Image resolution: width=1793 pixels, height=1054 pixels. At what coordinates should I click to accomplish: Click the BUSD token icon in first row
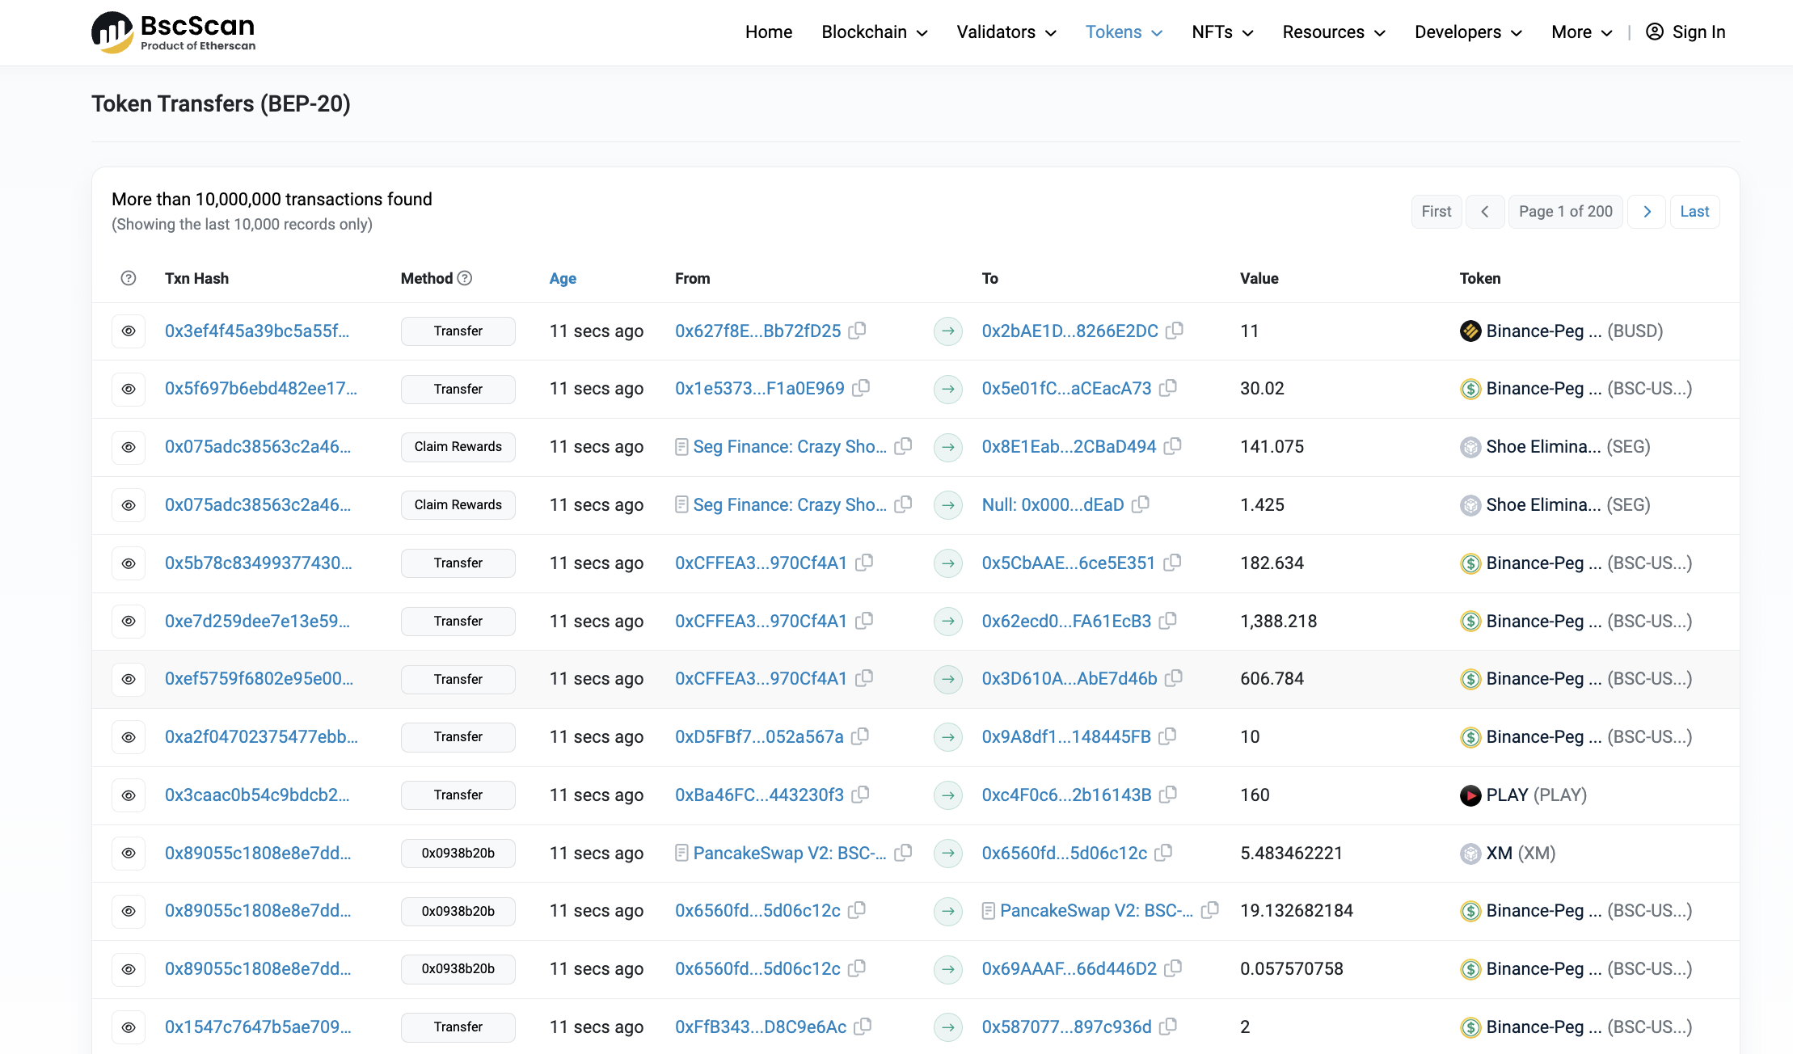[1470, 331]
